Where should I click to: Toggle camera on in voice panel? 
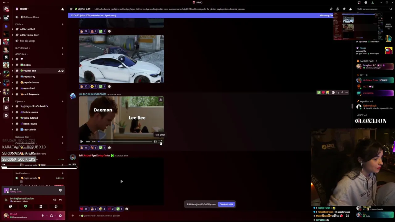click(x=10, y=207)
